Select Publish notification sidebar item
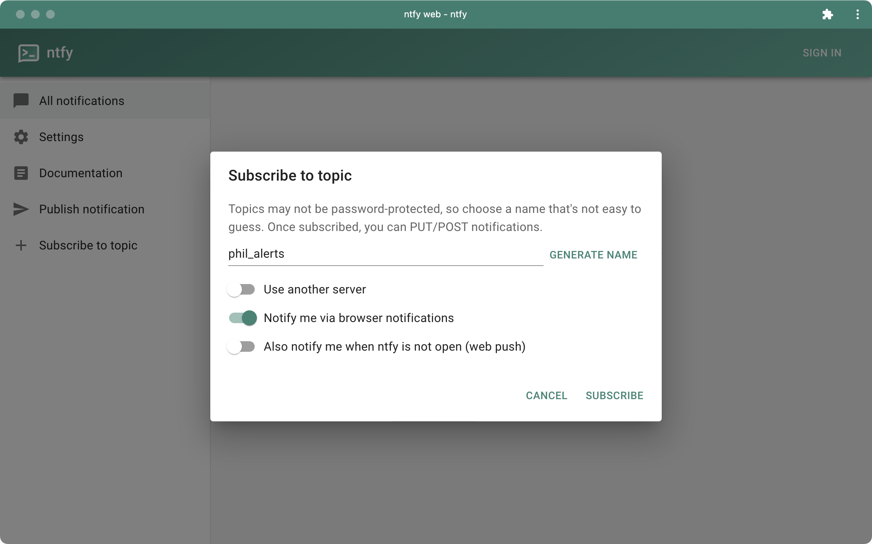 pyautogui.click(x=91, y=209)
